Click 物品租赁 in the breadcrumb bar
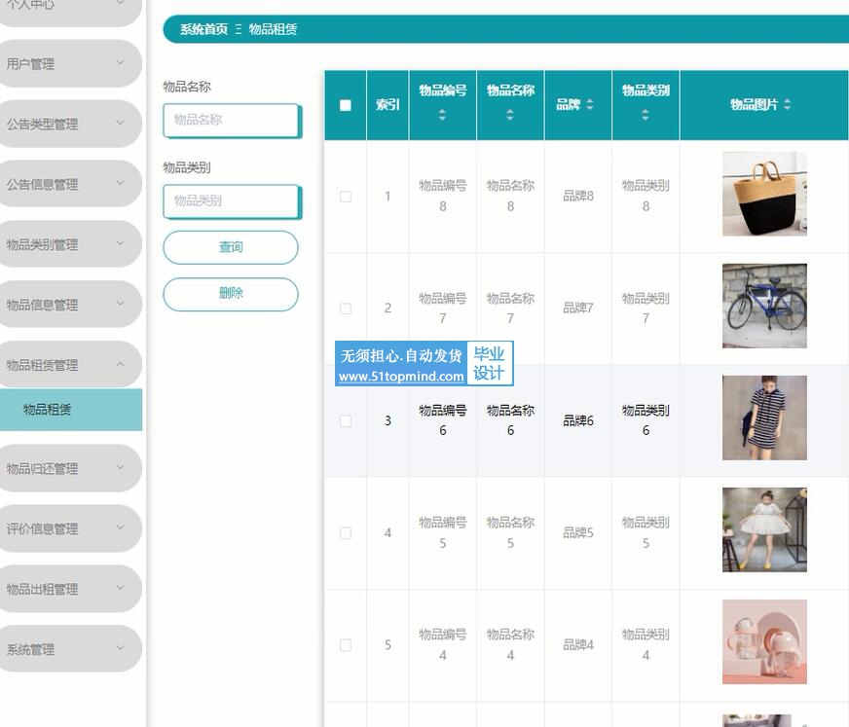849x727 pixels. click(x=273, y=29)
